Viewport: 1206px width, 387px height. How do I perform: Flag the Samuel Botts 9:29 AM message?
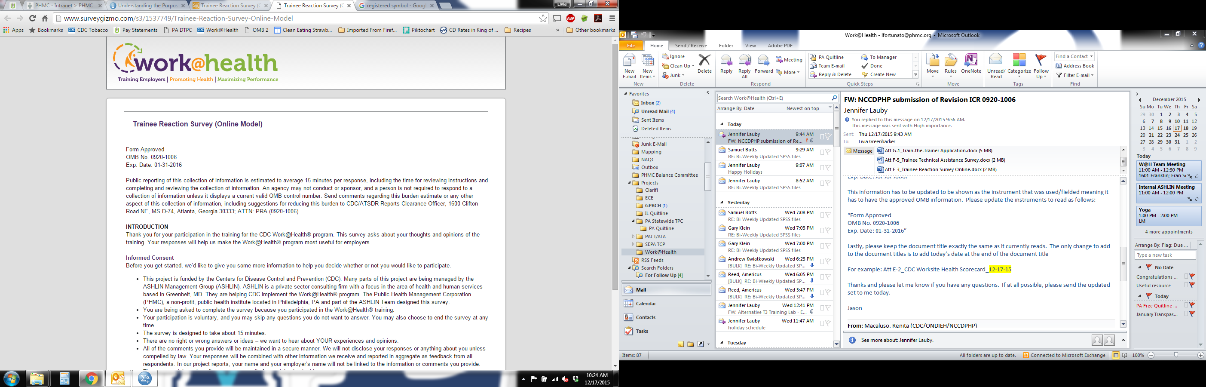827,152
